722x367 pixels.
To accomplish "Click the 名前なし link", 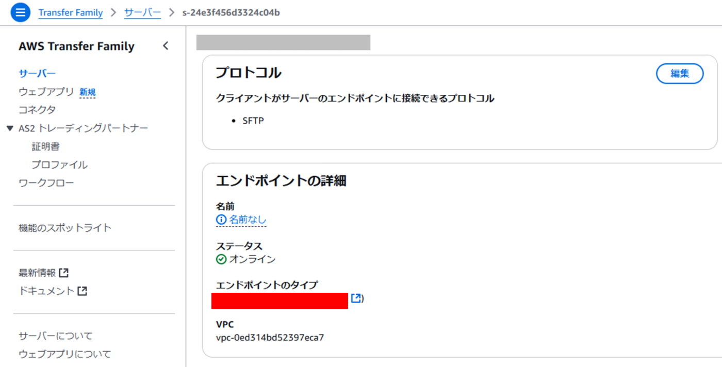I will tap(248, 220).
